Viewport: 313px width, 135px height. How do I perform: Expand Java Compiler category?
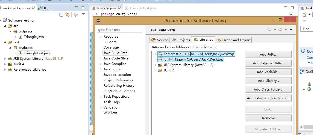click(x=100, y=64)
